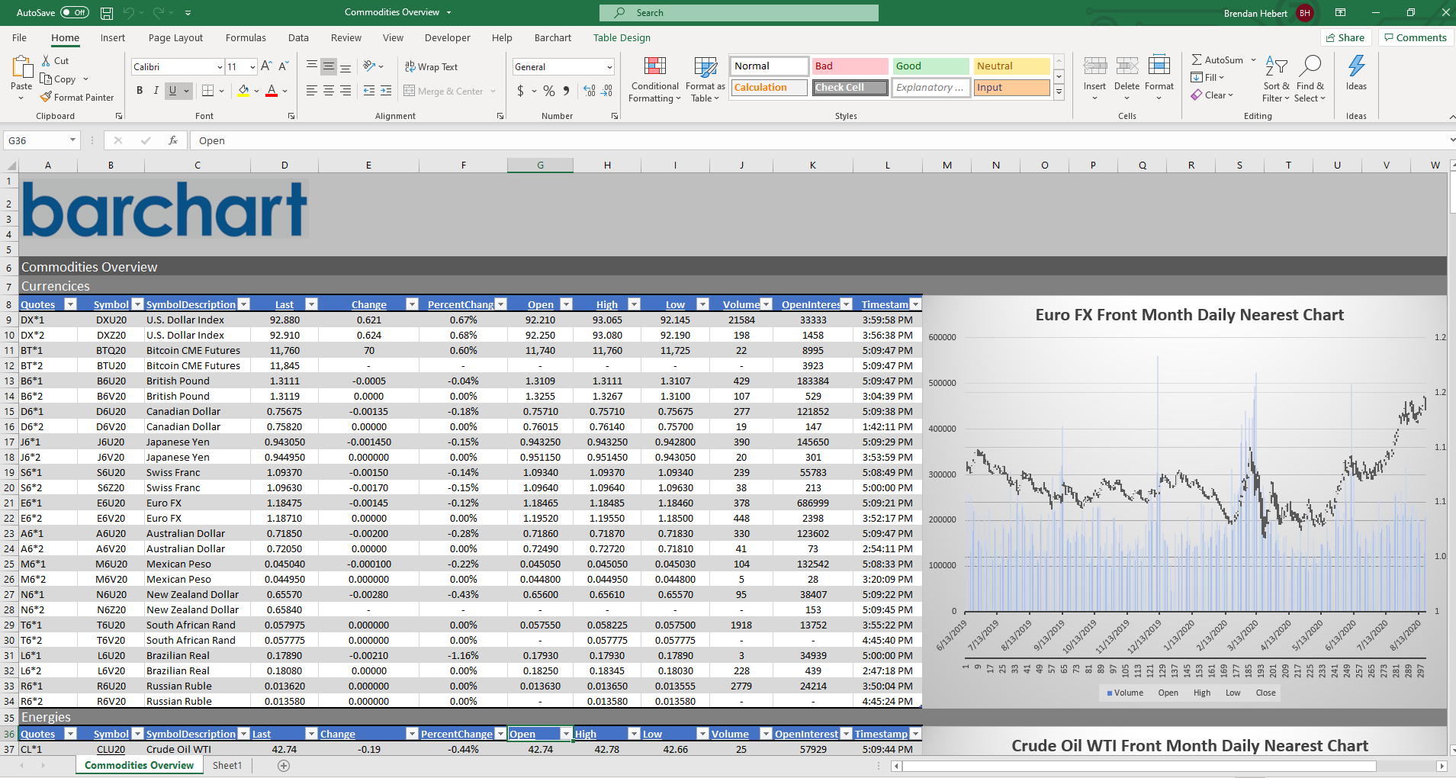Click Increase Decimal icon
The width and height of the screenshot is (1456, 778).
coord(590,91)
